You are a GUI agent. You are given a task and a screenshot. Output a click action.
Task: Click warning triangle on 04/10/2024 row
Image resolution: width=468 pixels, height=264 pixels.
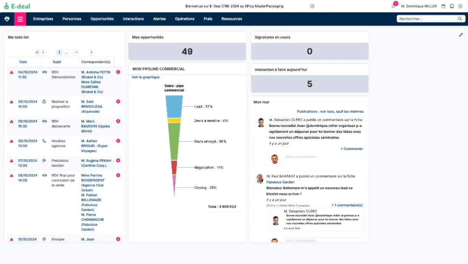click(11, 72)
